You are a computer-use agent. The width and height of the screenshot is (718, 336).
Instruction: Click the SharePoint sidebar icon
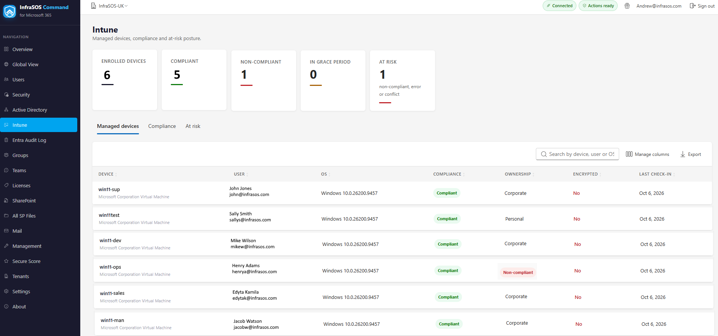(6, 201)
